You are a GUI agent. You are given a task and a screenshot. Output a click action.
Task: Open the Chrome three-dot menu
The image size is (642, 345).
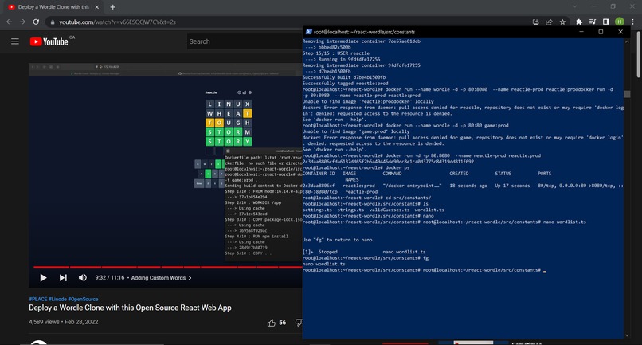pos(633,22)
